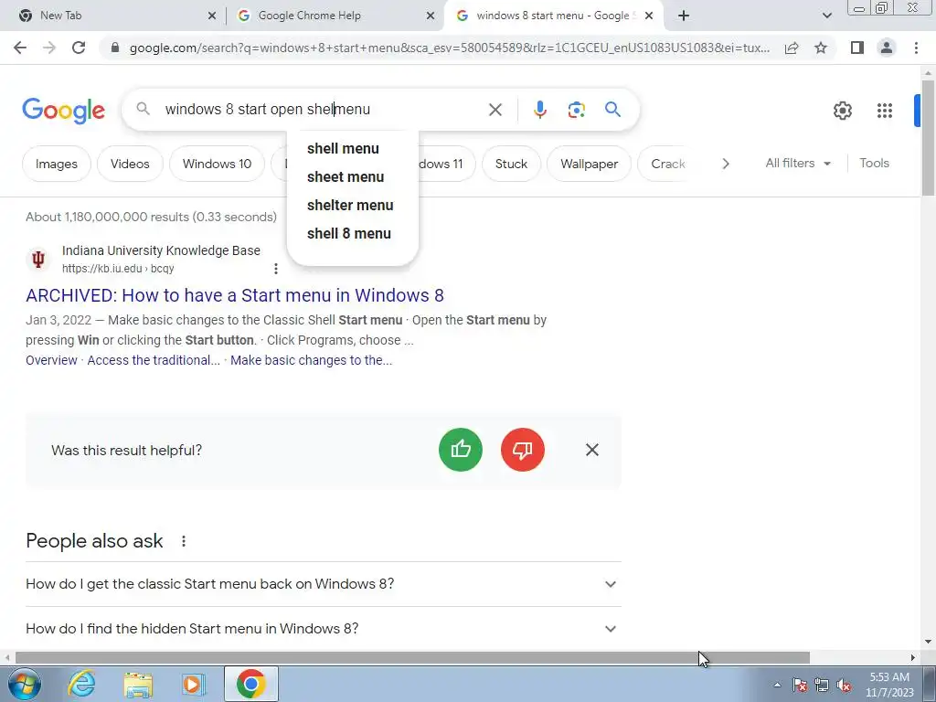Click the Google logo
This screenshot has width=936, height=702.
(63, 111)
